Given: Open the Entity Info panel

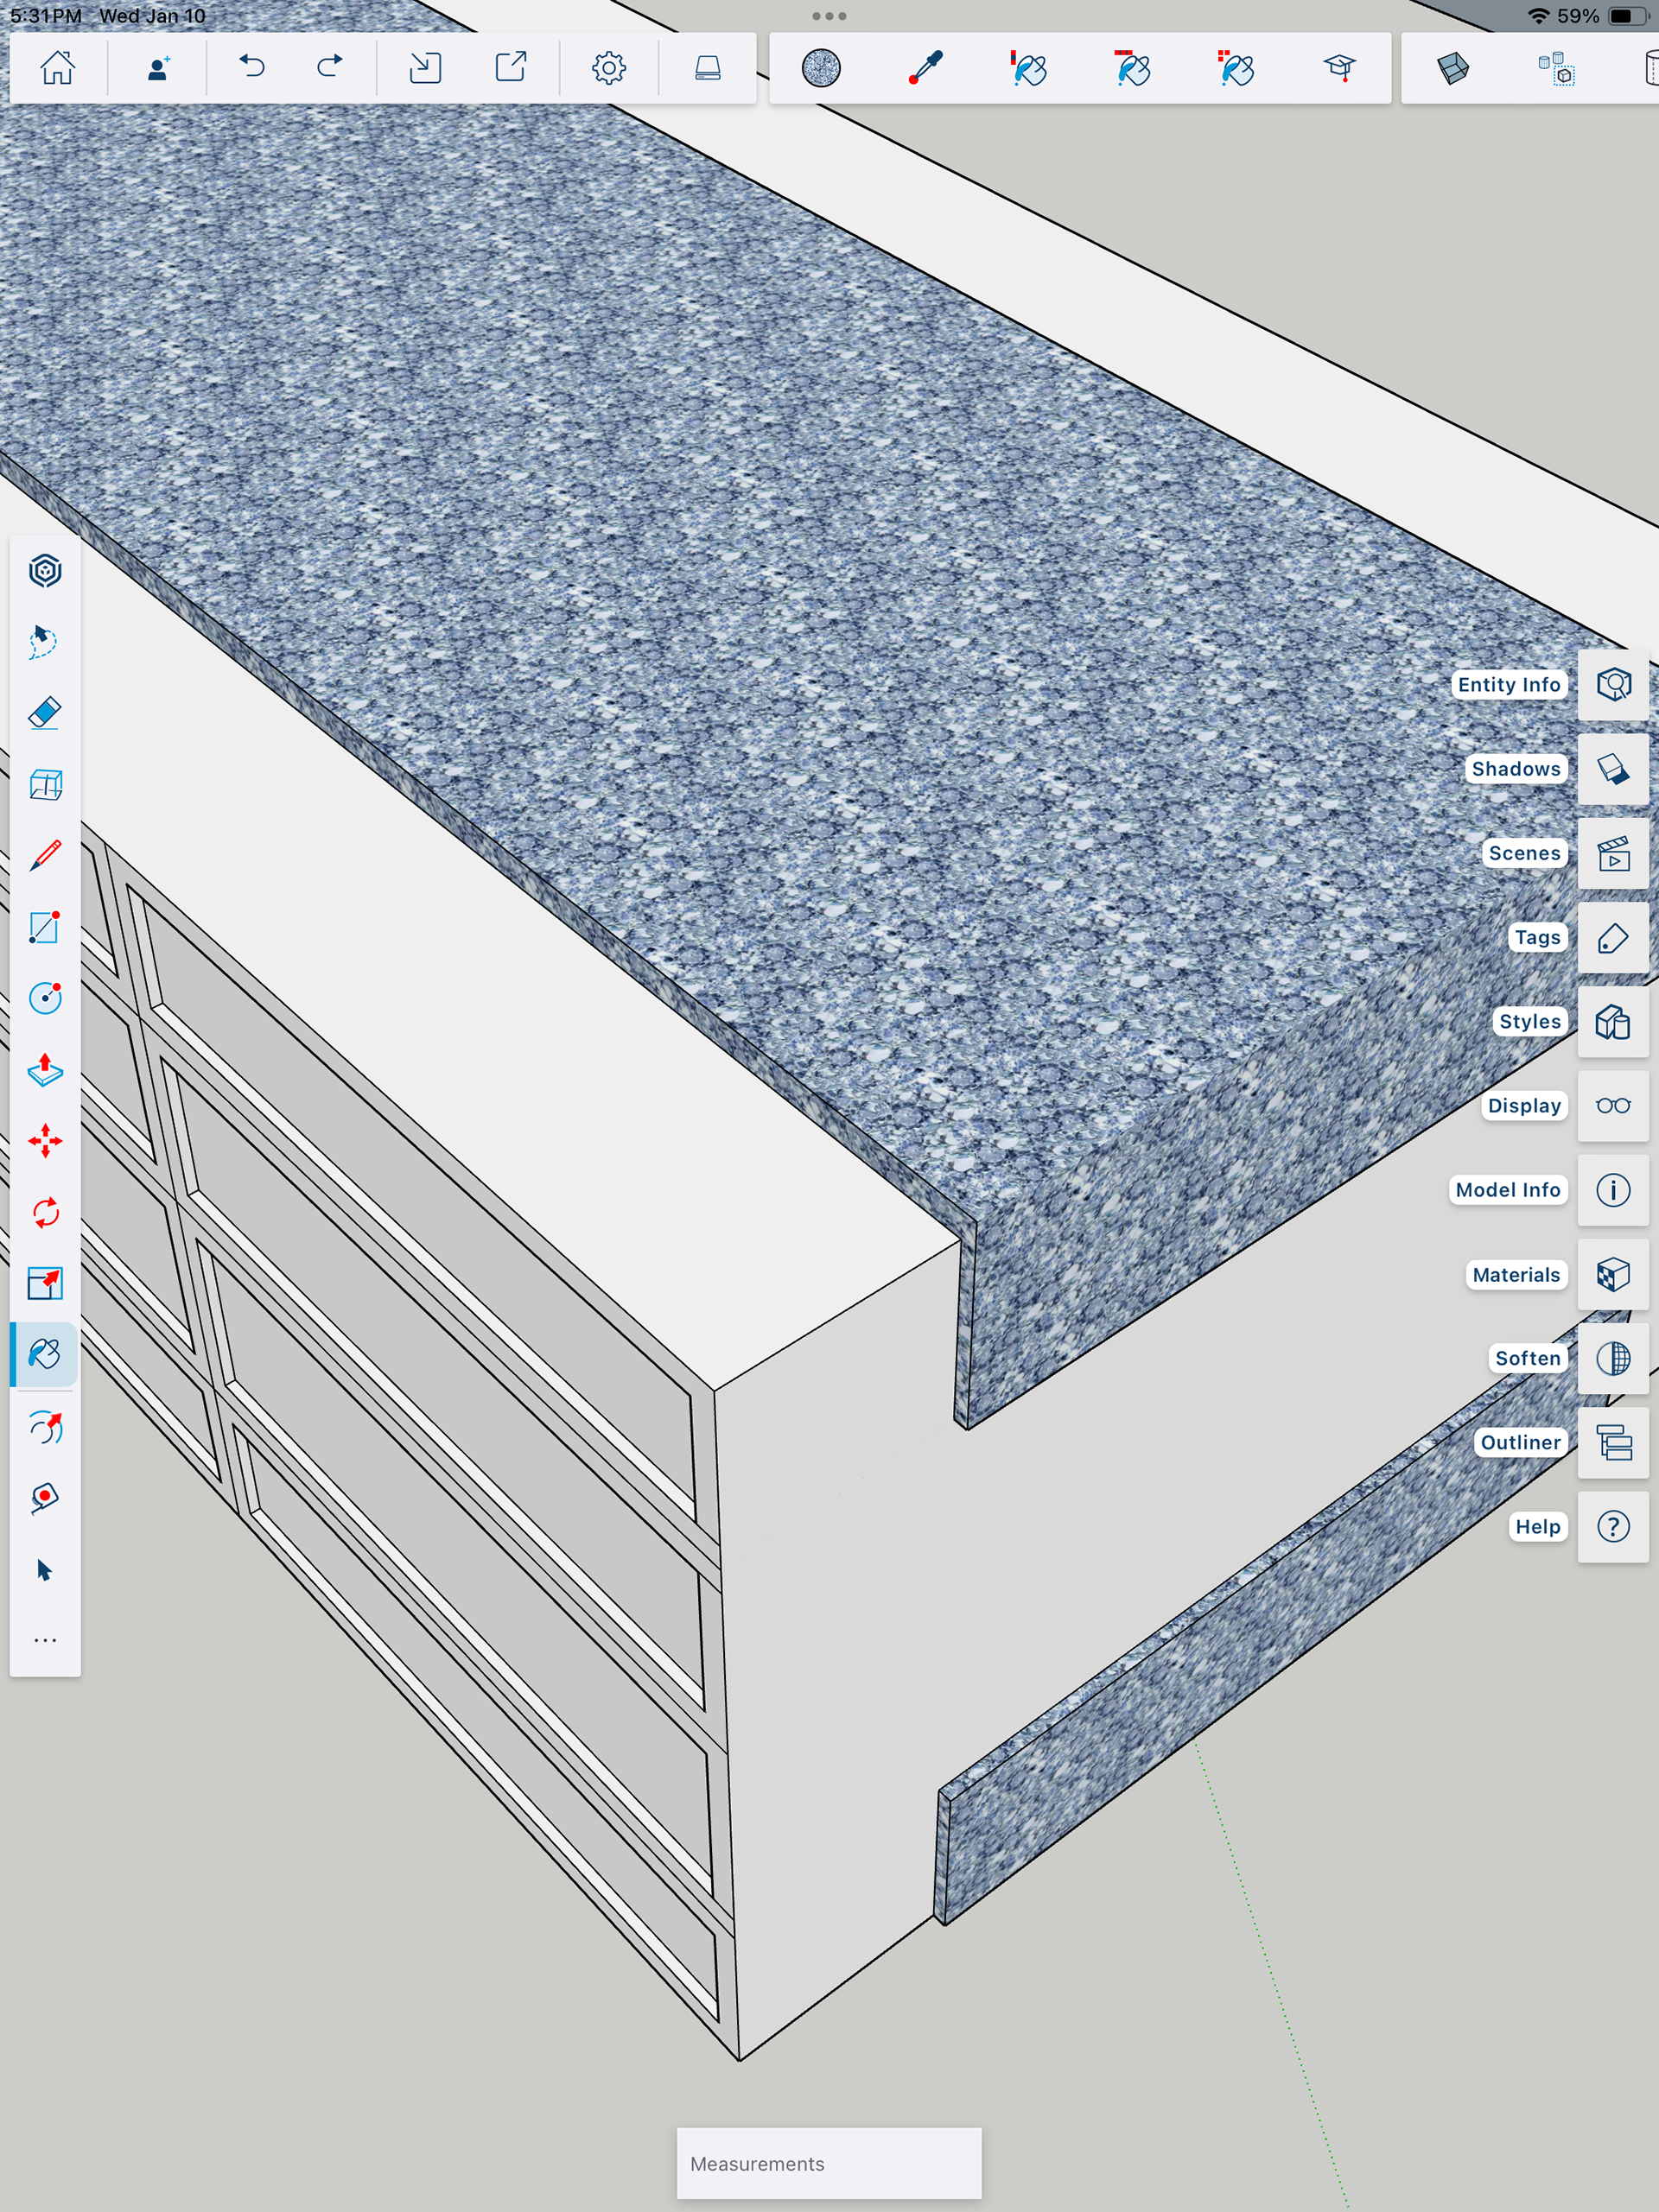Looking at the screenshot, I should point(1613,685).
